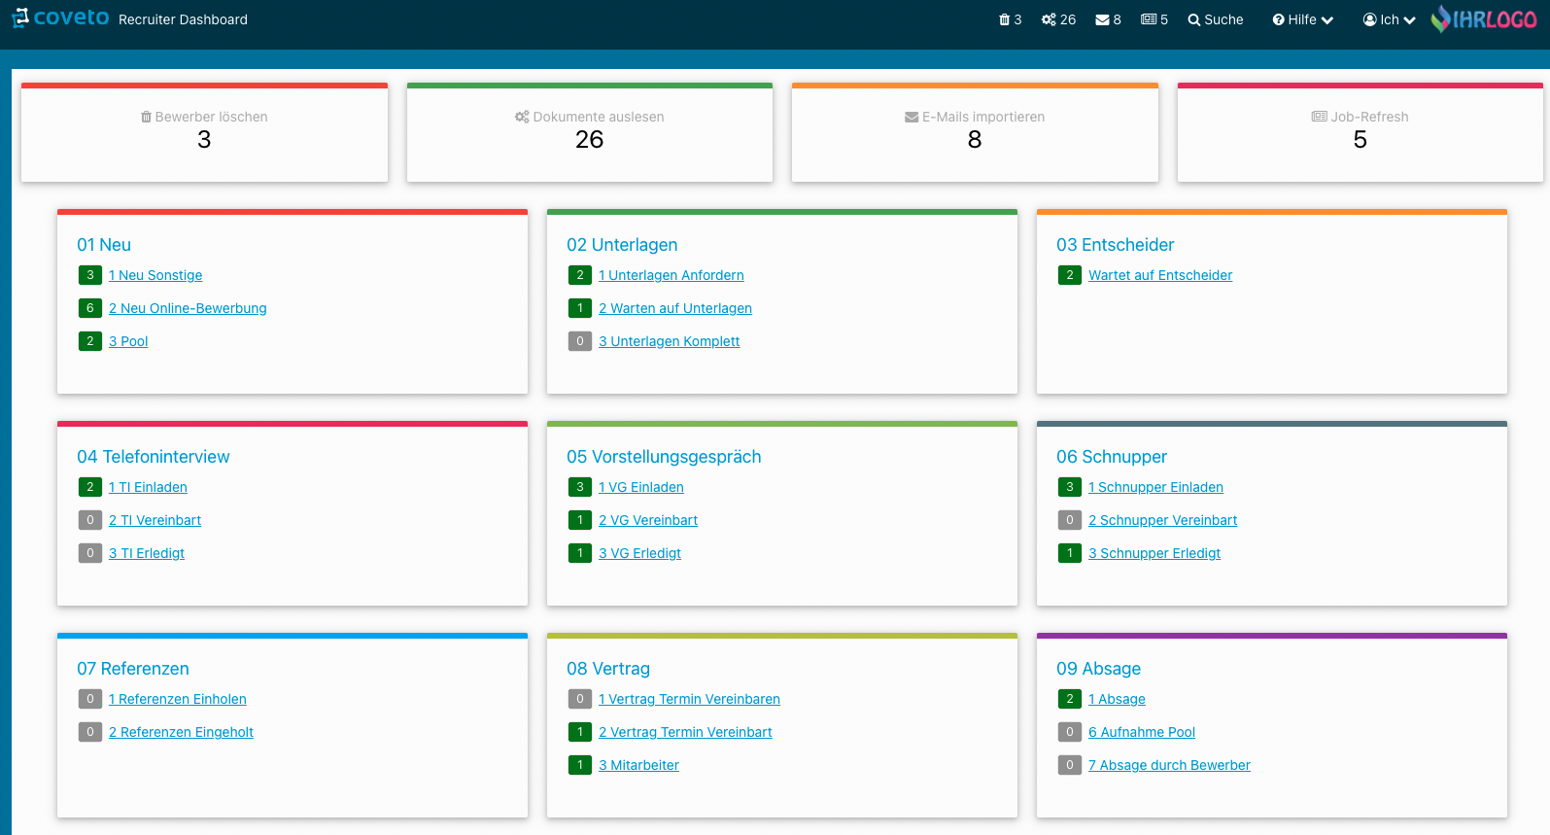Click the coveto logo
The image size is (1550, 835).
(x=60, y=18)
